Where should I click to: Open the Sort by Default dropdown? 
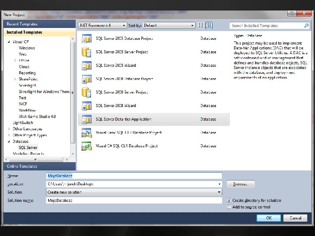(x=169, y=25)
